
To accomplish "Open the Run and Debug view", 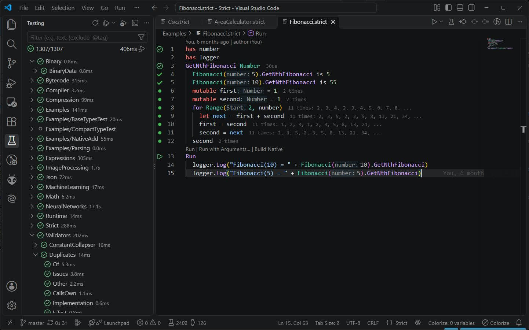I will coord(11,83).
